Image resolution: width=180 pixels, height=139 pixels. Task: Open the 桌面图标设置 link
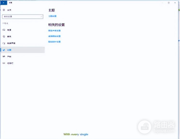[x=54, y=36]
